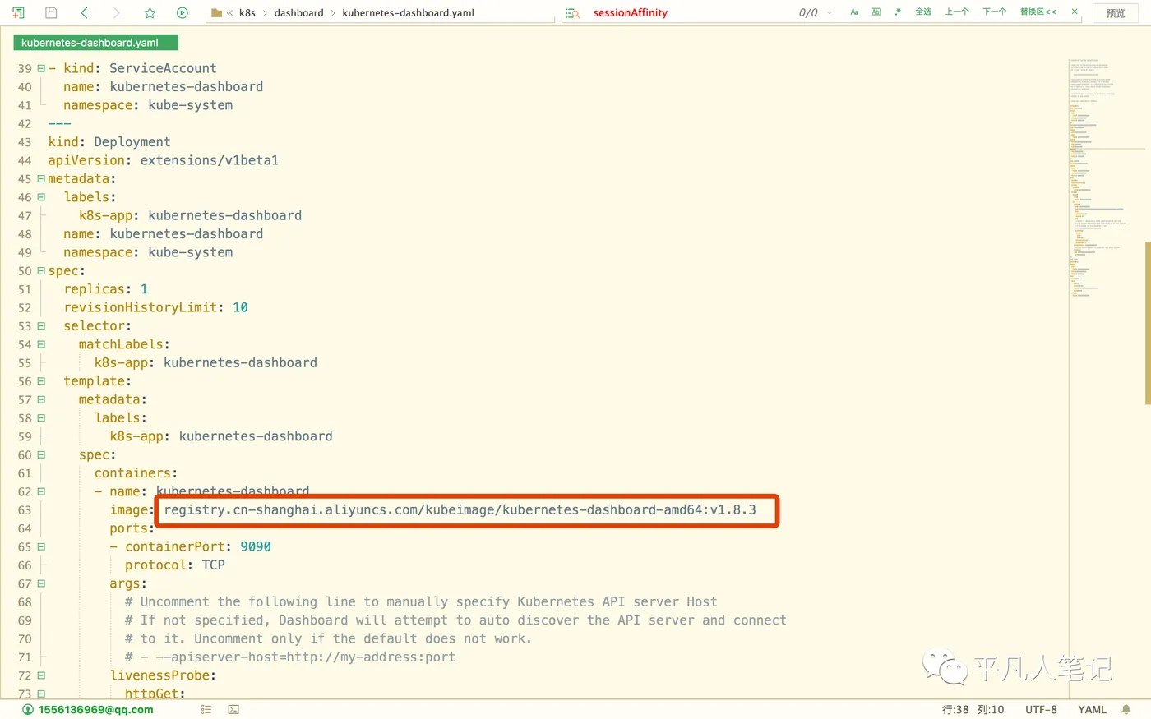Collapse selector fold at line 53

point(41,326)
